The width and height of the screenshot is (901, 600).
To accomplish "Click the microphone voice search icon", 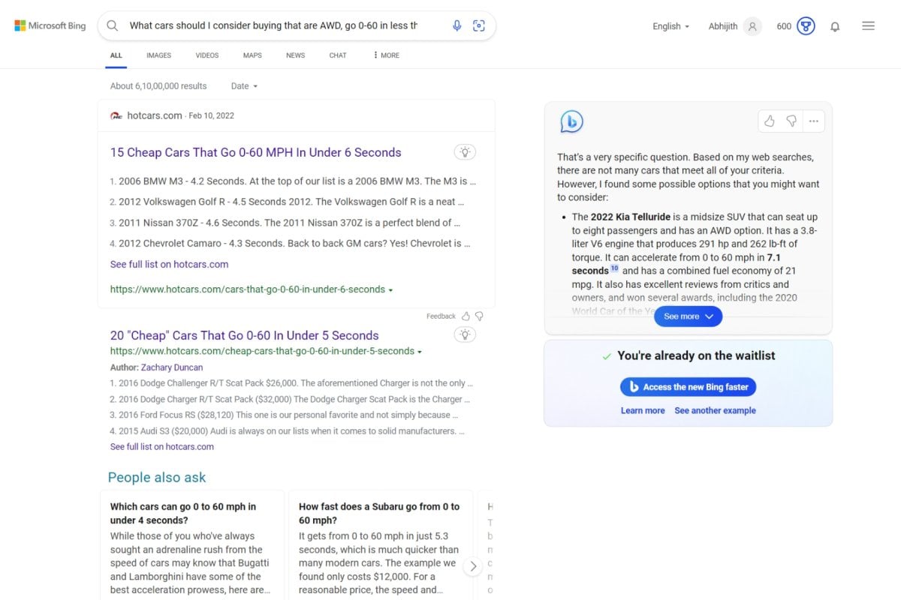I will [x=457, y=25].
